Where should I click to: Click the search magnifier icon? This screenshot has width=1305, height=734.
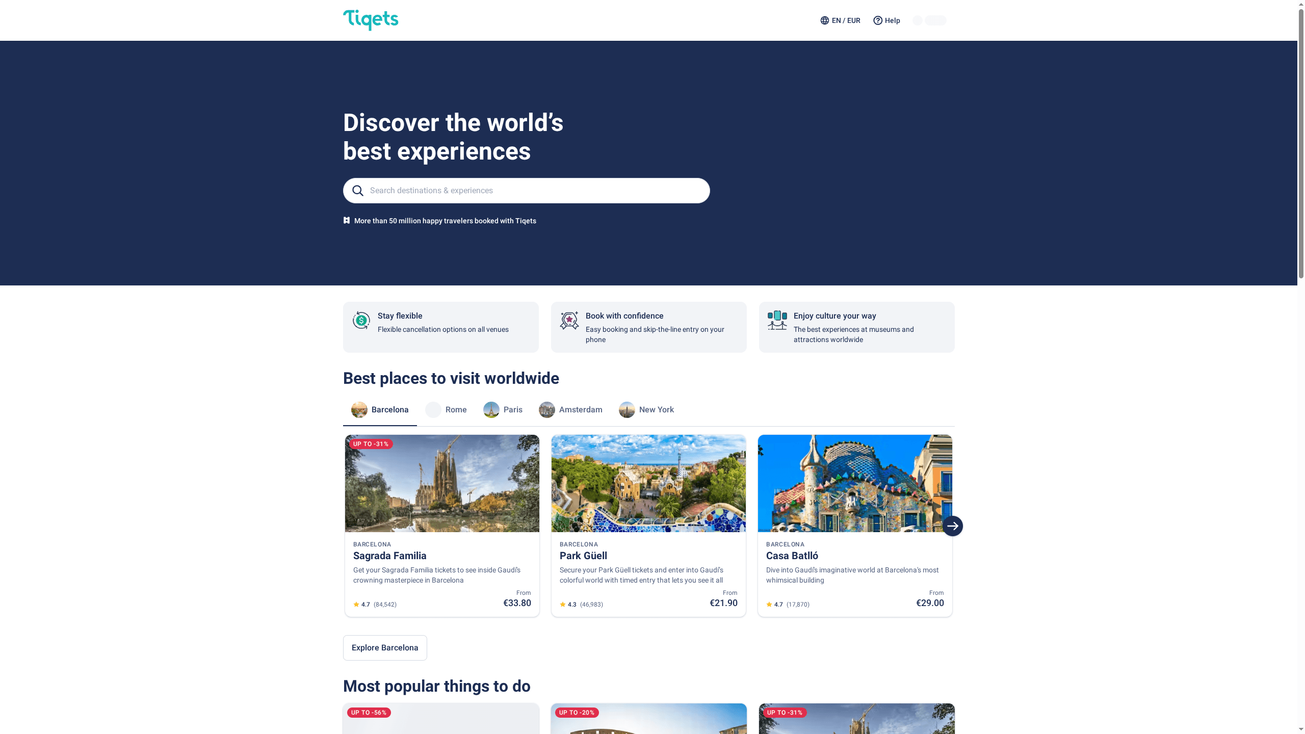point(358,191)
